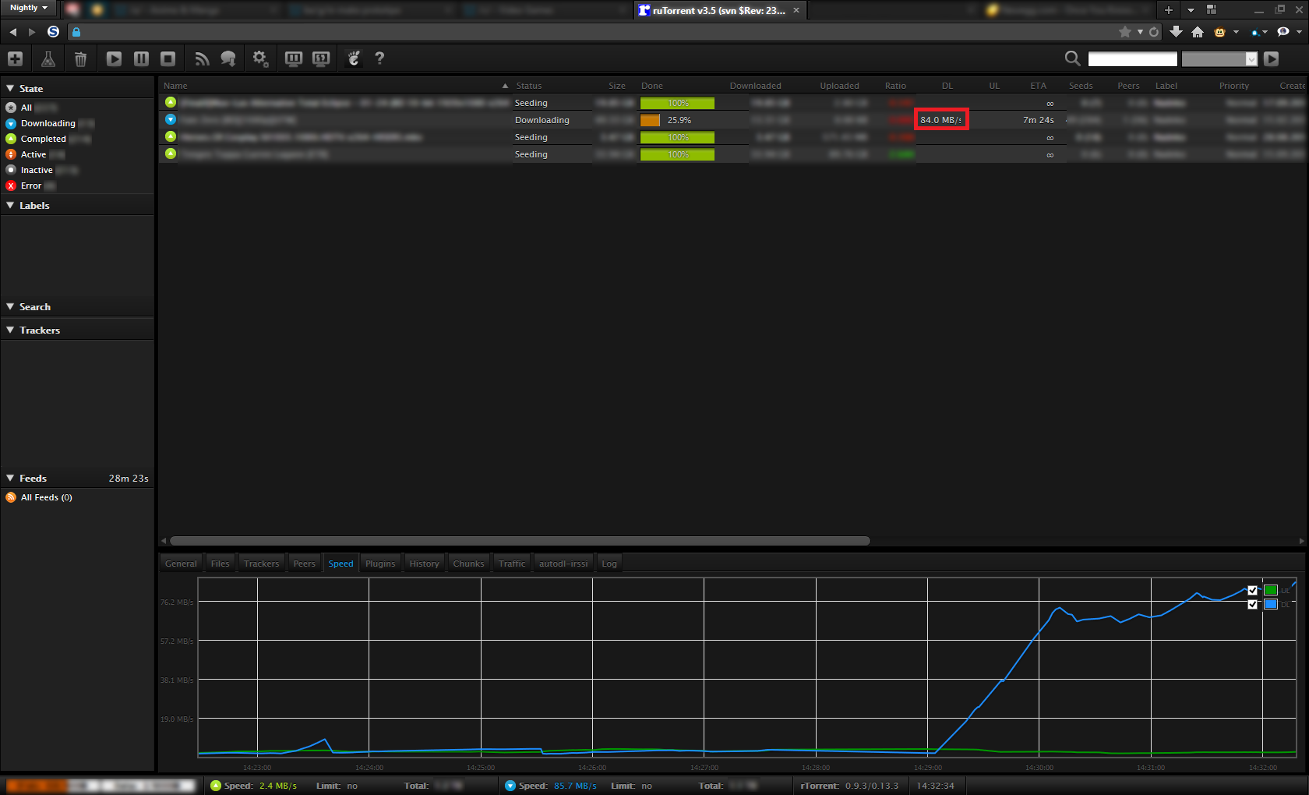Open the search engine dropdown
This screenshot has height=795, width=1309.
click(1219, 59)
